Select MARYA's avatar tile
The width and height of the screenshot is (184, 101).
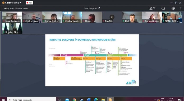tap(112, 17)
